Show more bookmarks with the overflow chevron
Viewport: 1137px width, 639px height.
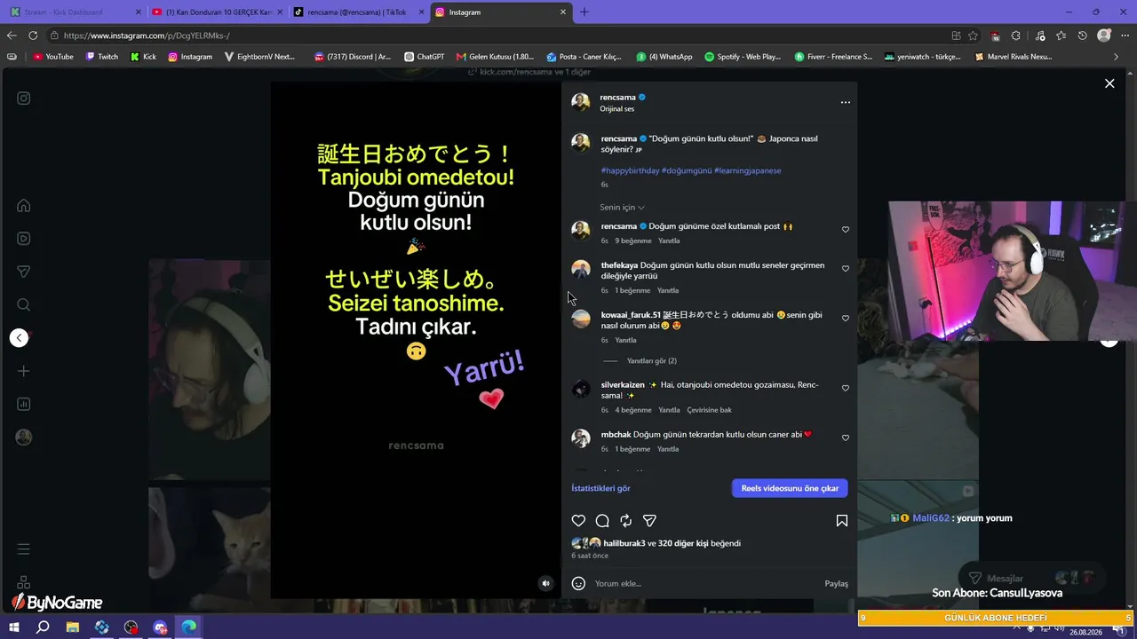click(x=1117, y=57)
